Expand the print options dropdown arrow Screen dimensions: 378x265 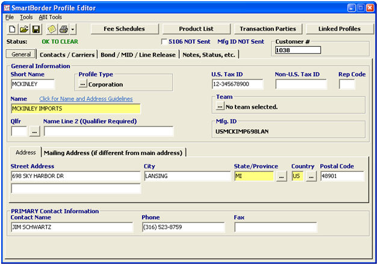(x=72, y=29)
